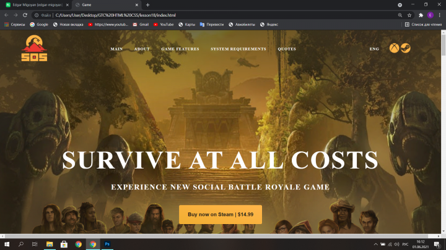Go to QUOTES nav item
The width and height of the screenshot is (446, 250).
point(287,49)
